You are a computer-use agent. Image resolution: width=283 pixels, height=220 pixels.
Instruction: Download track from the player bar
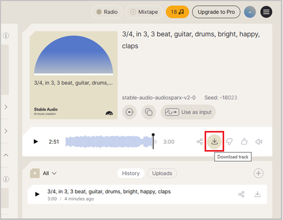(x=215, y=142)
